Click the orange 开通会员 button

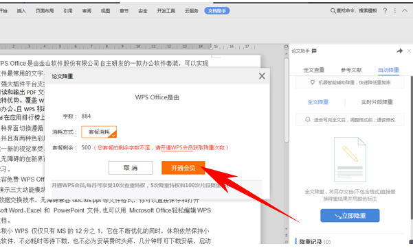pos(183,168)
